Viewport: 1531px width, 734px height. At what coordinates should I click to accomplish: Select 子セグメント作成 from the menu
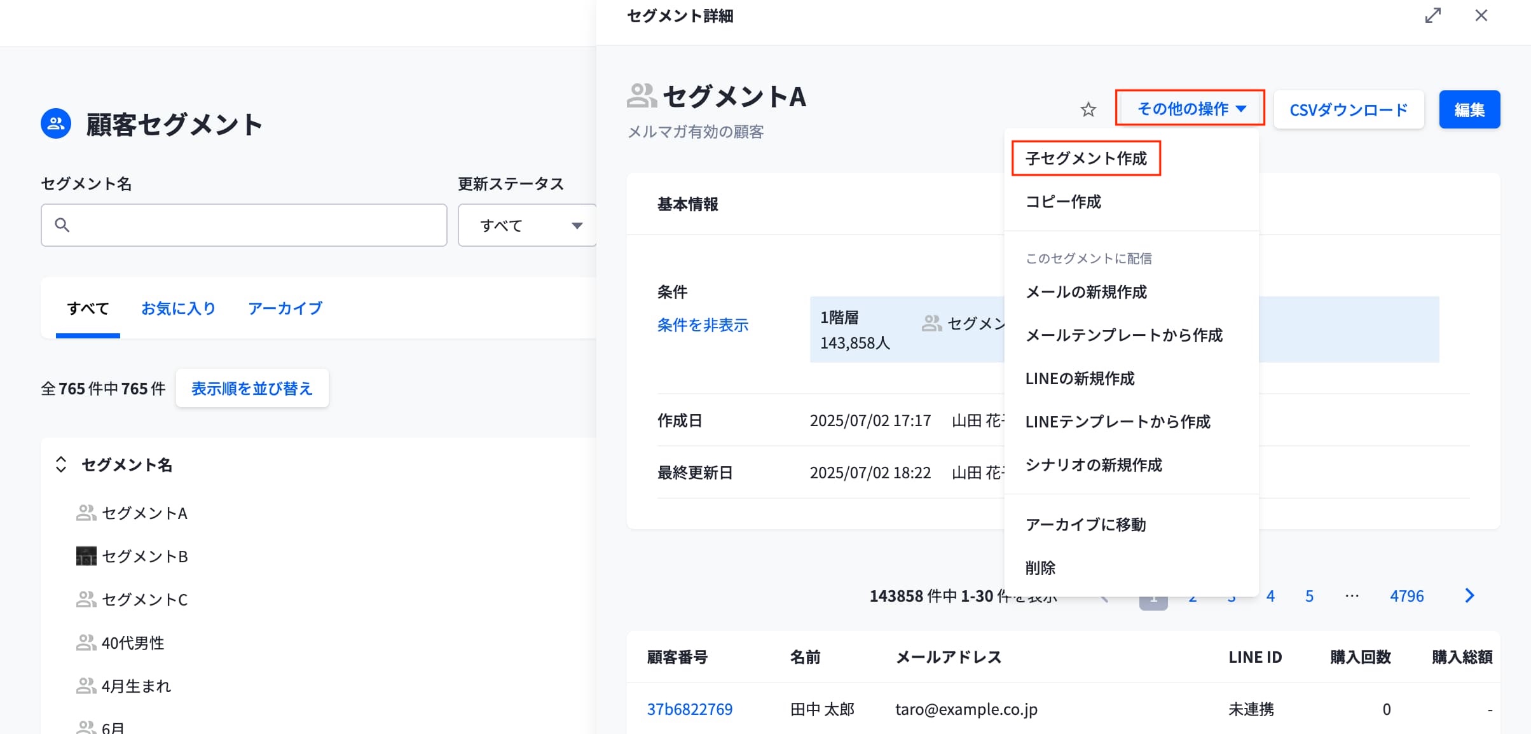click(x=1086, y=158)
